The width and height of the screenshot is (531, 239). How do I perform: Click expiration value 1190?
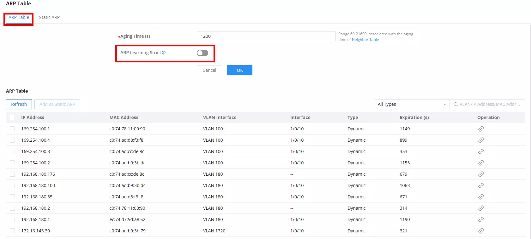[x=405, y=219]
